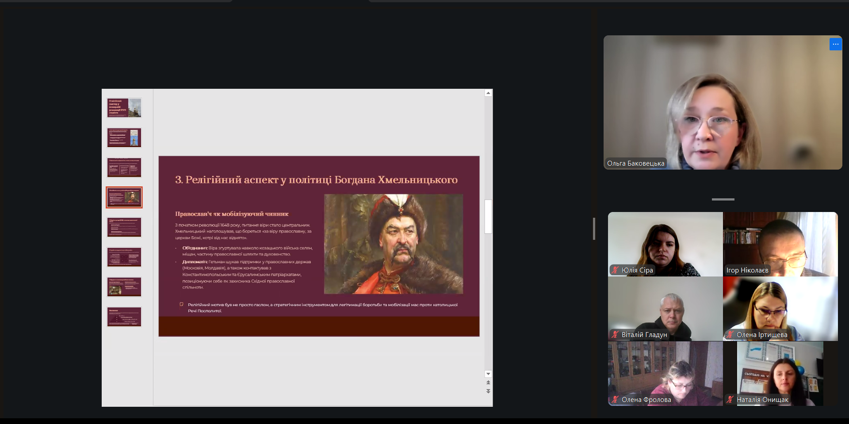Click muted mic icon beside Юлія Сіра
The width and height of the screenshot is (849, 424).
615,270
